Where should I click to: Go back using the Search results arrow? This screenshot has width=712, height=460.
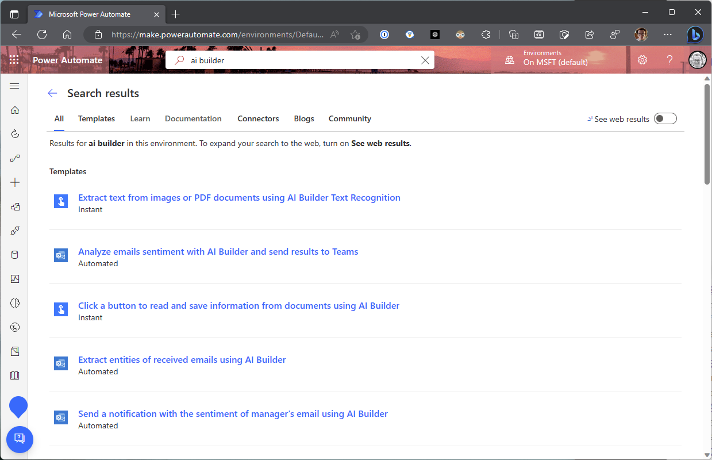point(52,93)
